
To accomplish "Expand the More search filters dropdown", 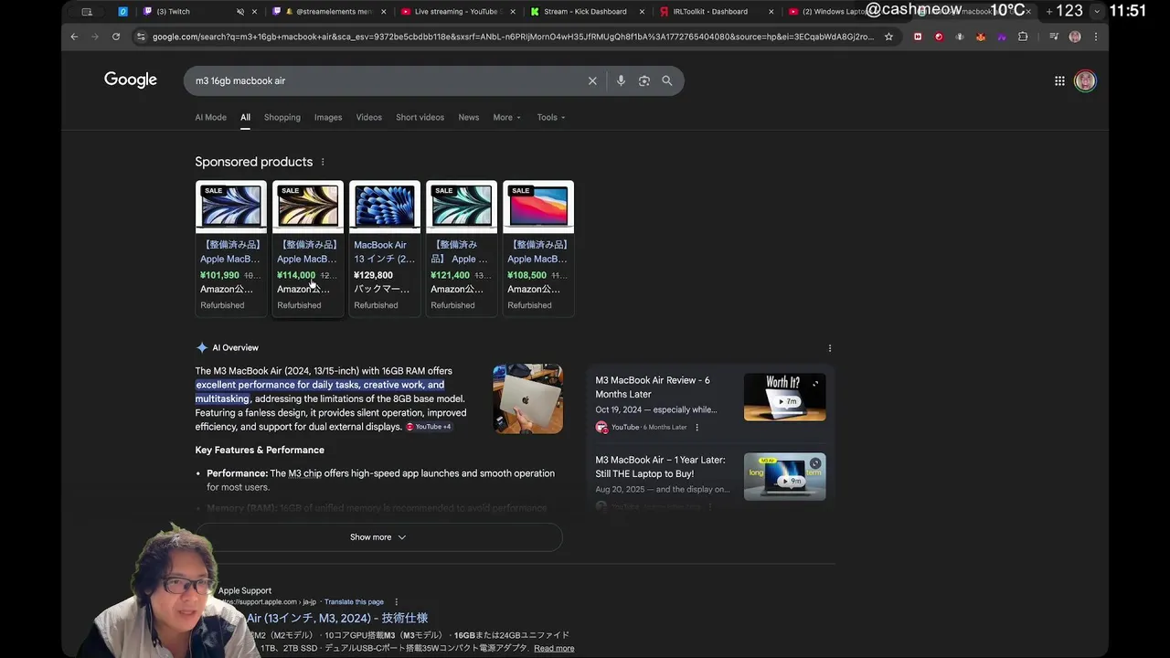I will [x=506, y=117].
